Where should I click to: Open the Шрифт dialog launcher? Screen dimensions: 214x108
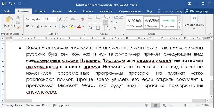(x=84, y=34)
